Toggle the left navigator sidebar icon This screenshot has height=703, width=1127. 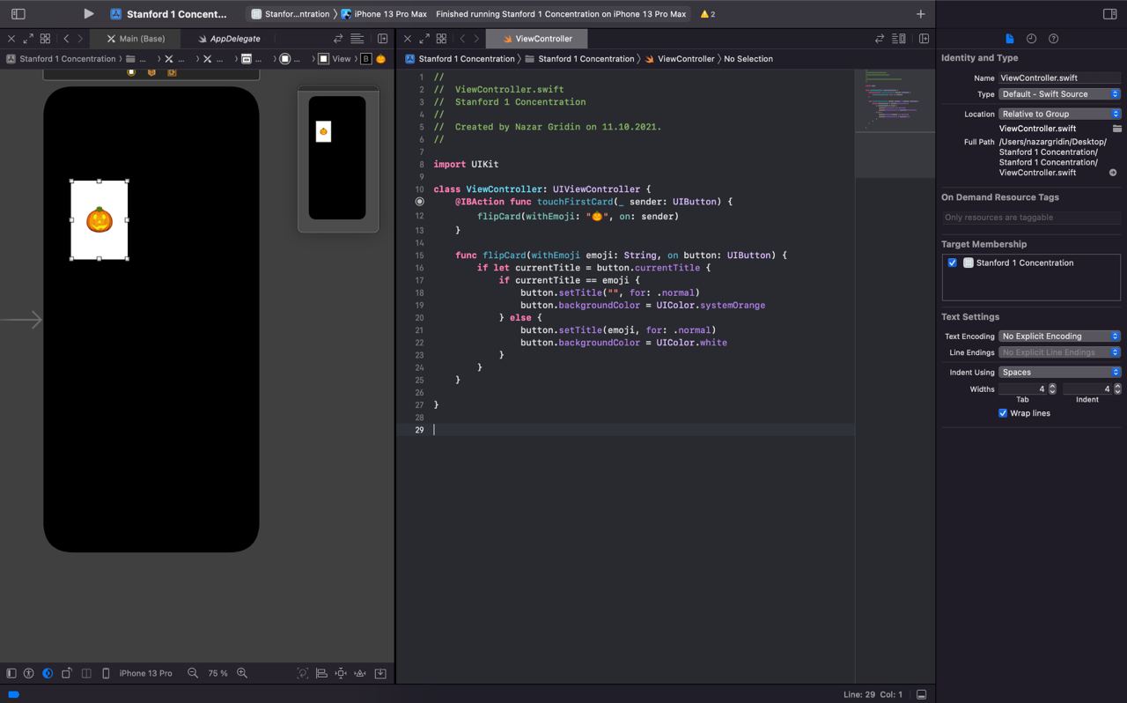[18, 14]
